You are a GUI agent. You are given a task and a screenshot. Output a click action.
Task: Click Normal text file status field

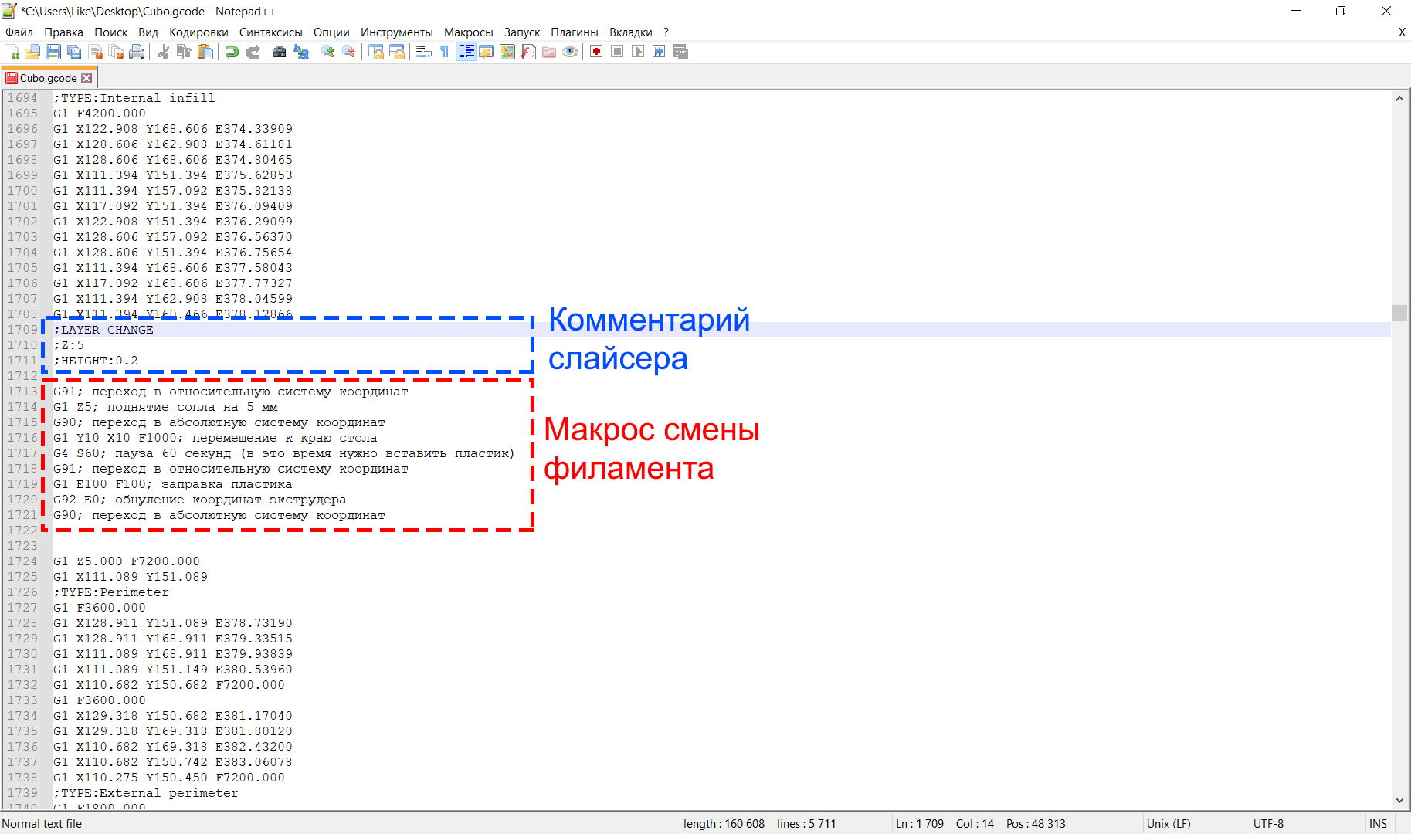click(42, 824)
